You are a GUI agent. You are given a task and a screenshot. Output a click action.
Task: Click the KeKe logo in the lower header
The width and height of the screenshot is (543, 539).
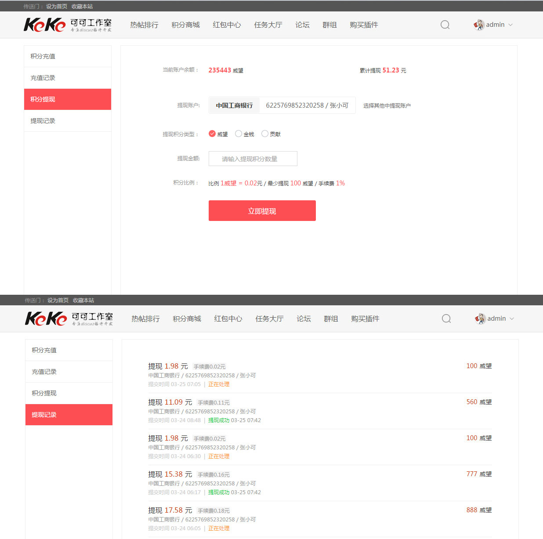pos(69,318)
